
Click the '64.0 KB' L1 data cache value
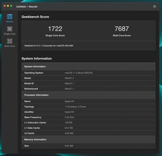pyautogui.click(x=69, y=128)
